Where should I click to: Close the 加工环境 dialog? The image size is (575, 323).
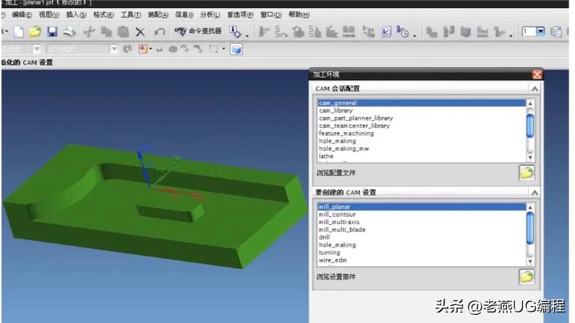click(x=537, y=74)
